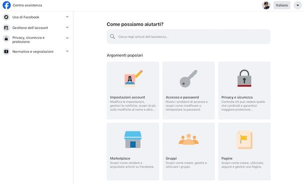Open the Gruppi people icon
This screenshot has width=304, height=184.
(188, 139)
